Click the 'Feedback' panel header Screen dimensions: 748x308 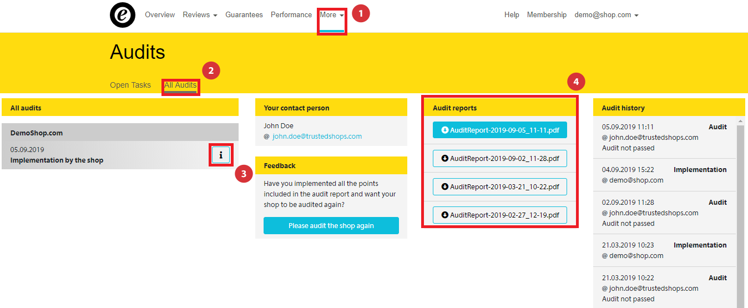point(331,165)
